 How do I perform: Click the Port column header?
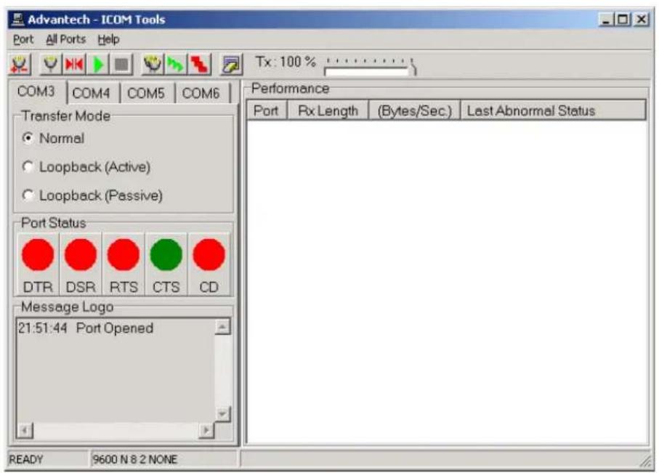click(266, 110)
